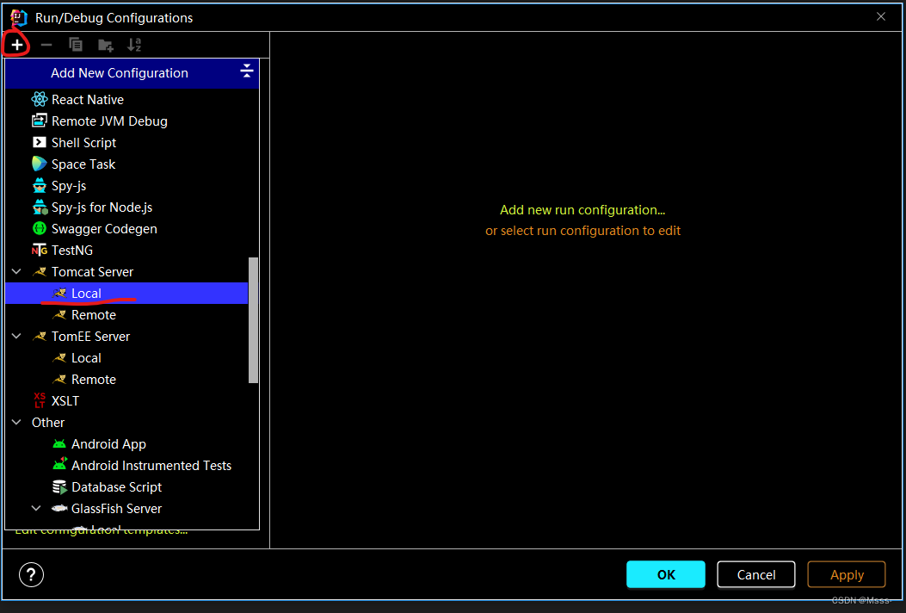Choose Shell Script configuration type
Image resolution: width=906 pixels, height=613 pixels.
click(126, 142)
